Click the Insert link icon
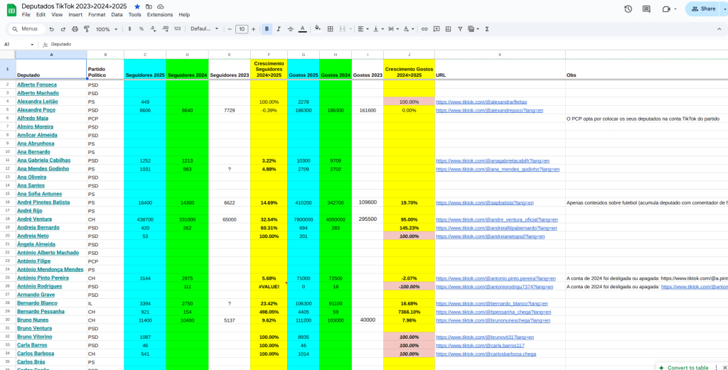728x370 pixels. click(424, 29)
